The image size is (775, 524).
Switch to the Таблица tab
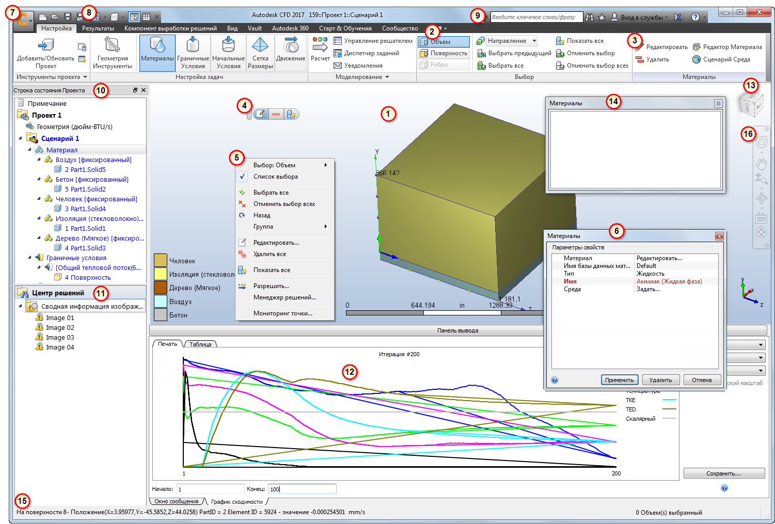point(200,344)
